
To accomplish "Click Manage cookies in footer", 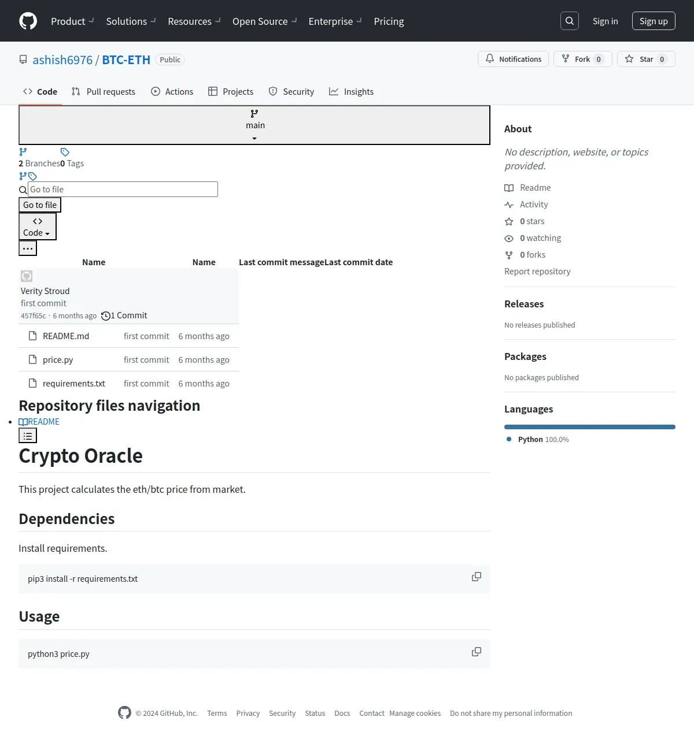I will pyautogui.click(x=415, y=713).
